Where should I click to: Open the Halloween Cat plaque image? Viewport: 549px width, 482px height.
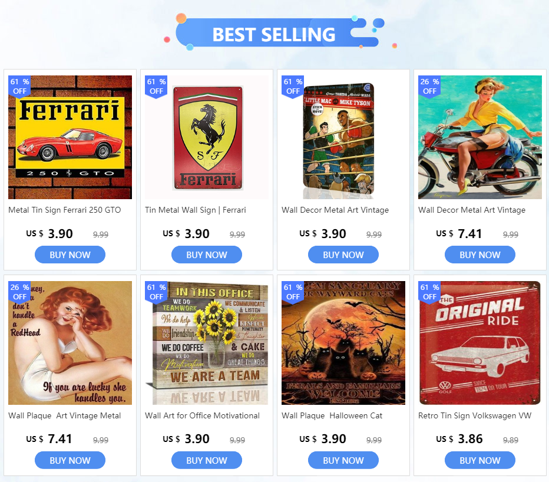coord(343,343)
